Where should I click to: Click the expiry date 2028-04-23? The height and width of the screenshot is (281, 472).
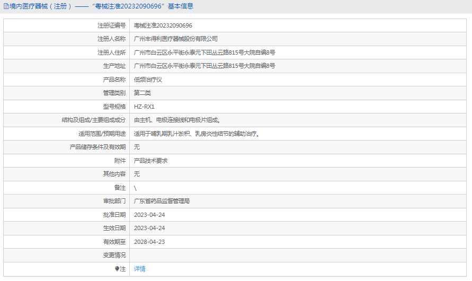point(149,242)
